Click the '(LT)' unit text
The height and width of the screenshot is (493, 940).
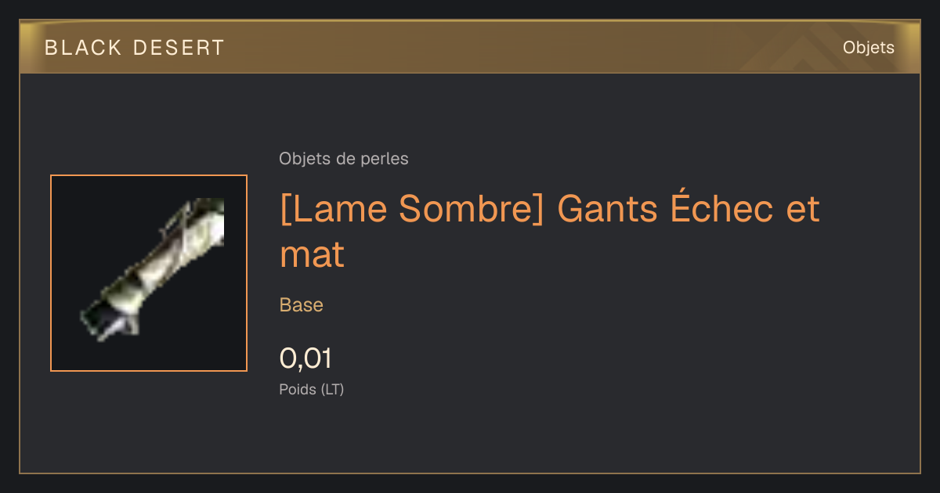coord(332,389)
